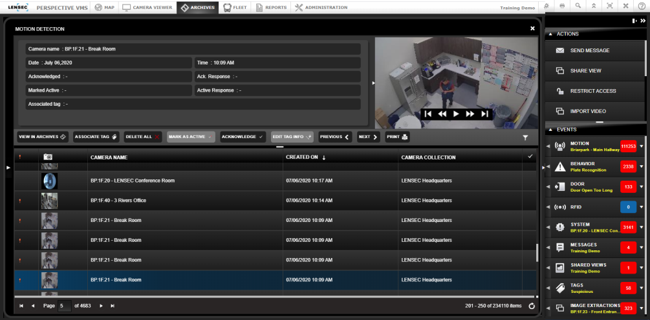Go to Next event
This screenshot has height=320, width=650.
[368, 137]
